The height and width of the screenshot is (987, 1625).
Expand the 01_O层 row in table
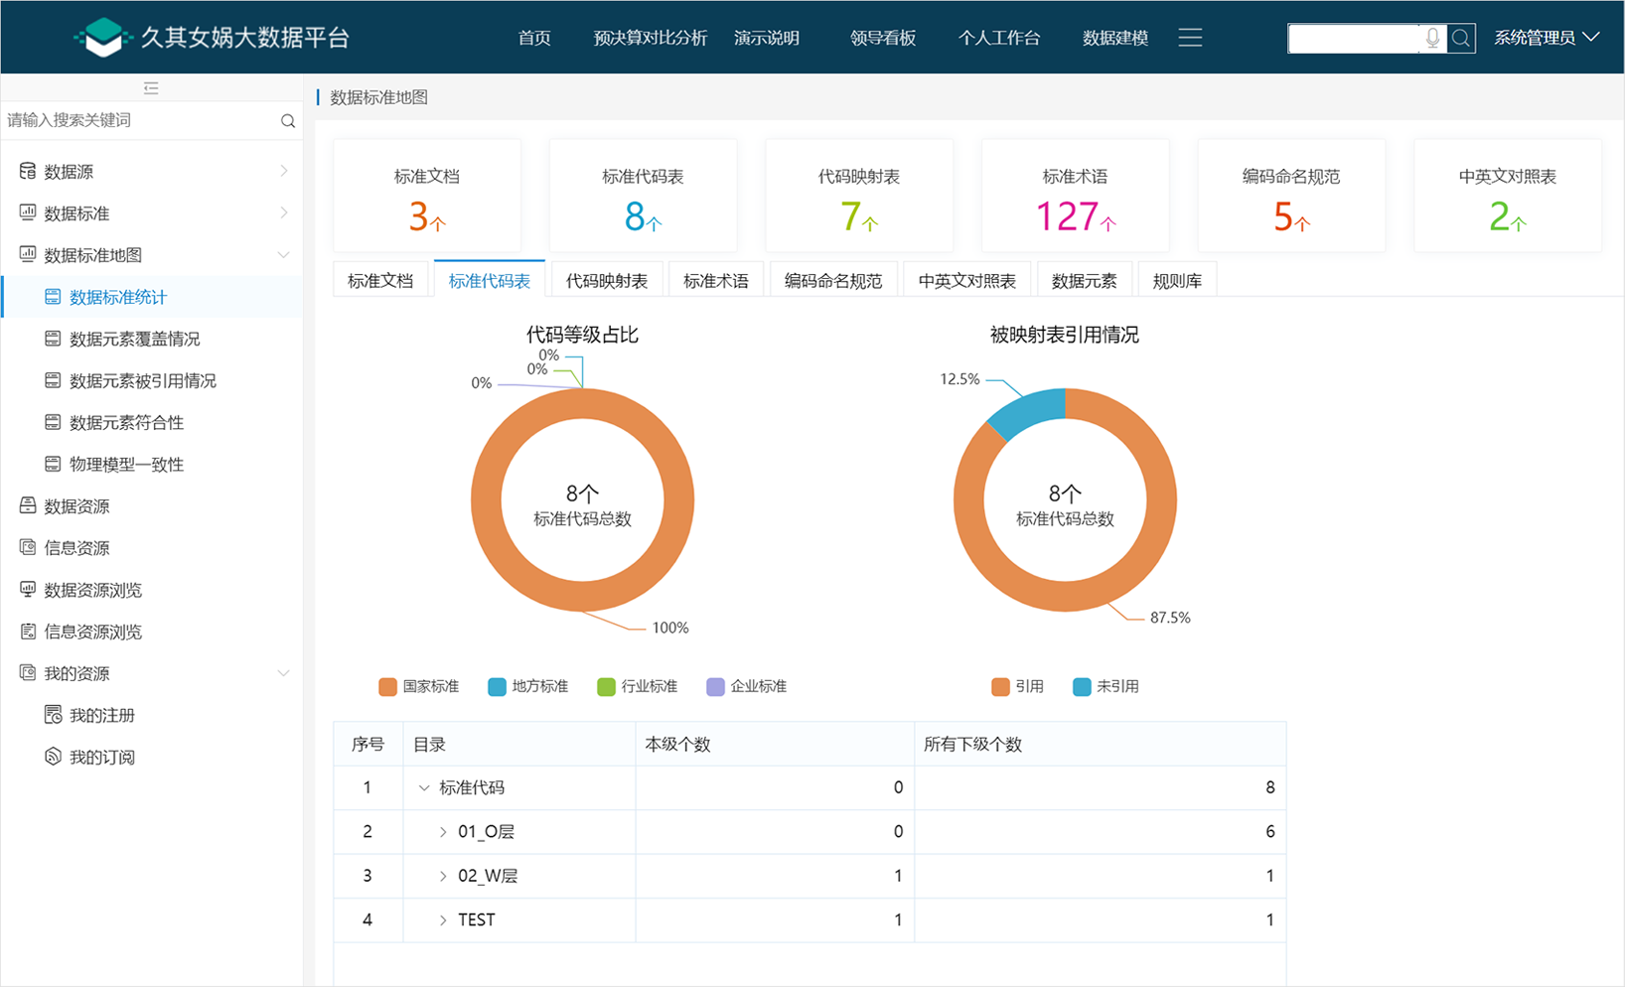pyautogui.click(x=443, y=832)
